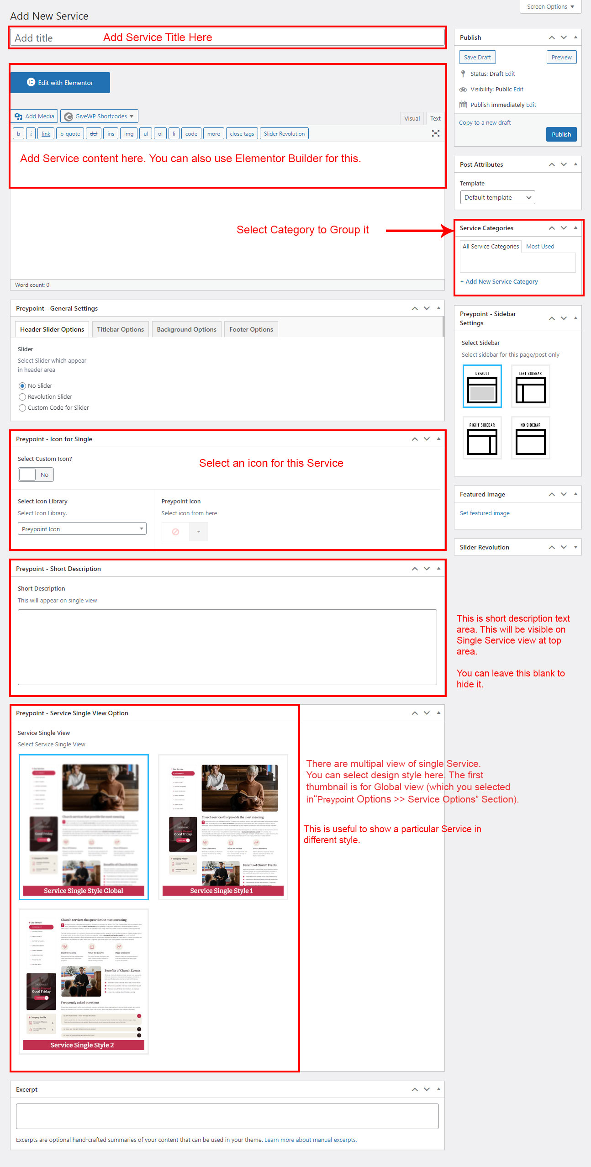Switch to the Titlebar Options tab
Screen dimensions: 591x1167
tap(120, 329)
